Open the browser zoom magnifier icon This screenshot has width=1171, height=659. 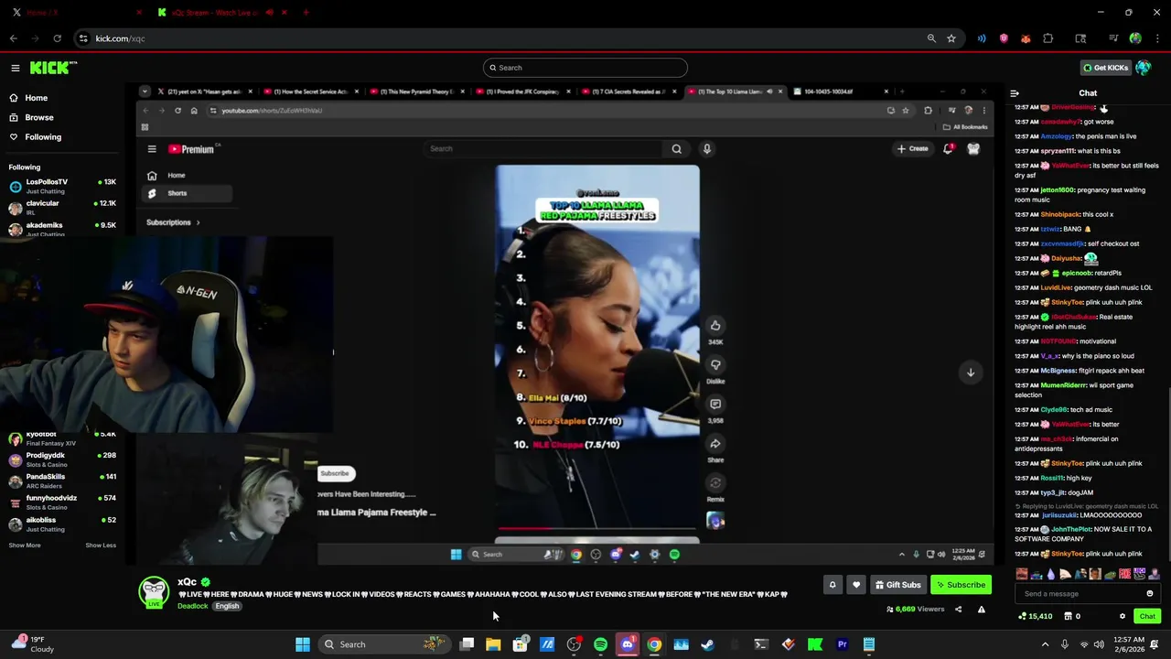(931, 38)
